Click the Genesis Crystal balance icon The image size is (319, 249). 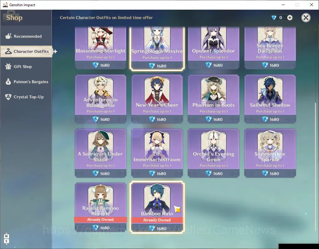click(x=274, y=18)
